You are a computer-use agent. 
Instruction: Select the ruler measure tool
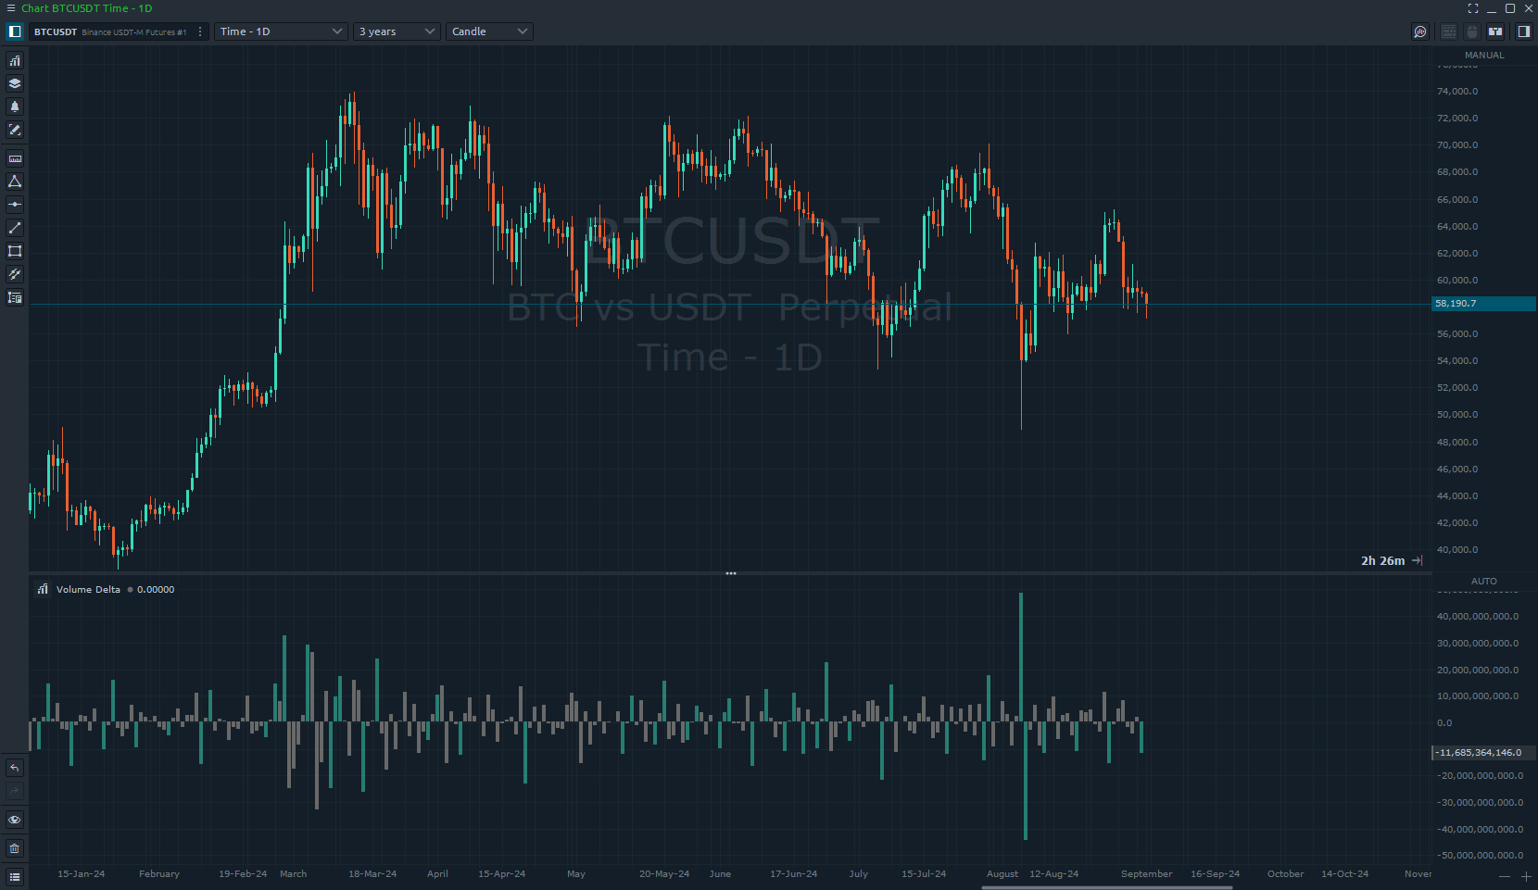click(15, 158)
